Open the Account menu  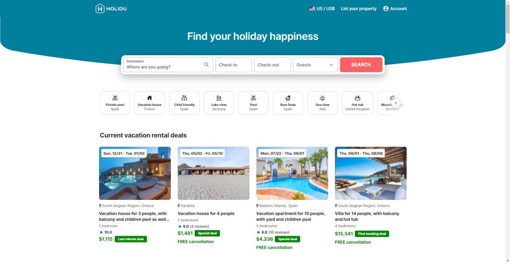[x=395, y=8]
